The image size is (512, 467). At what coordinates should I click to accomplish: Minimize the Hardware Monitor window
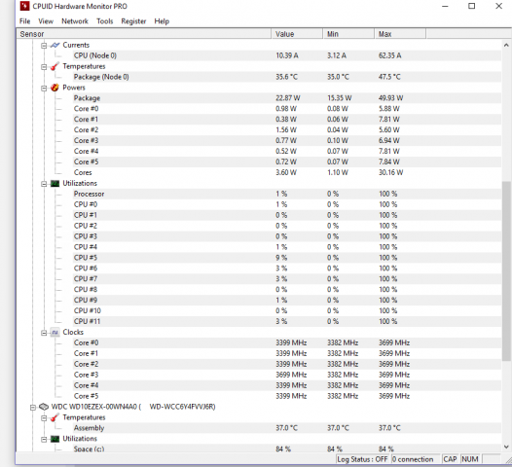[445, 6]
